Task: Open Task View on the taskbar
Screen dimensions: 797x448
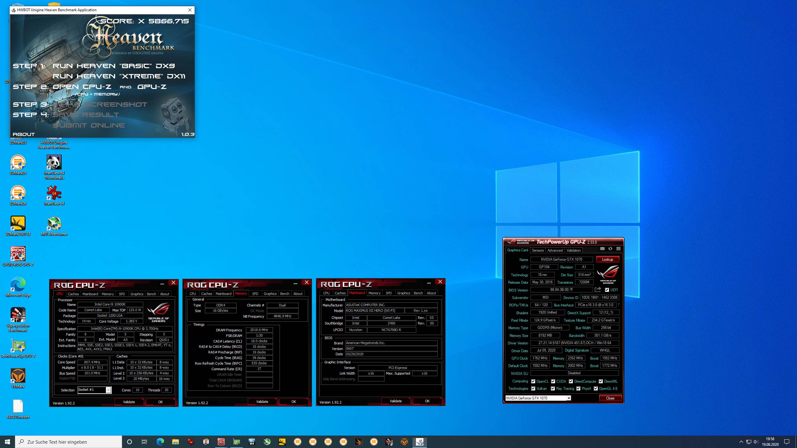Action: click(144, 442)
